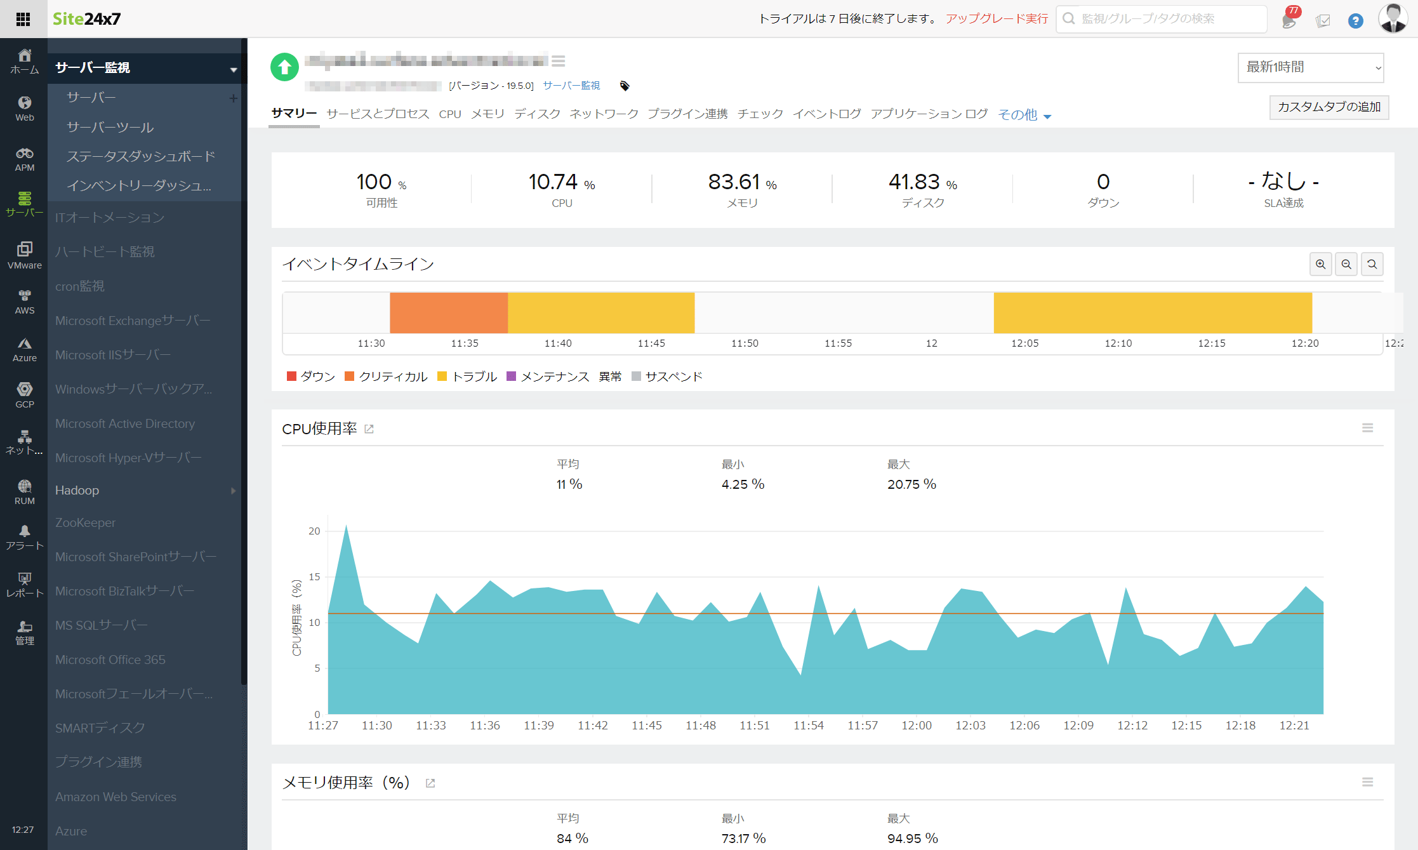Open MS SQLサーバー sidebar item
This screenshot has height=850, width=1418.
point(101,625)
